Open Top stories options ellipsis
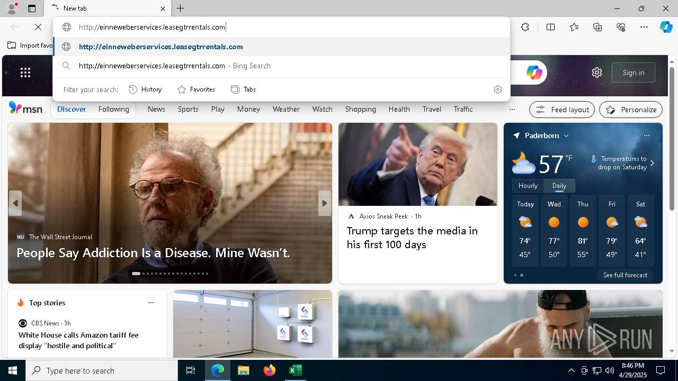 (x=151, y=303)
